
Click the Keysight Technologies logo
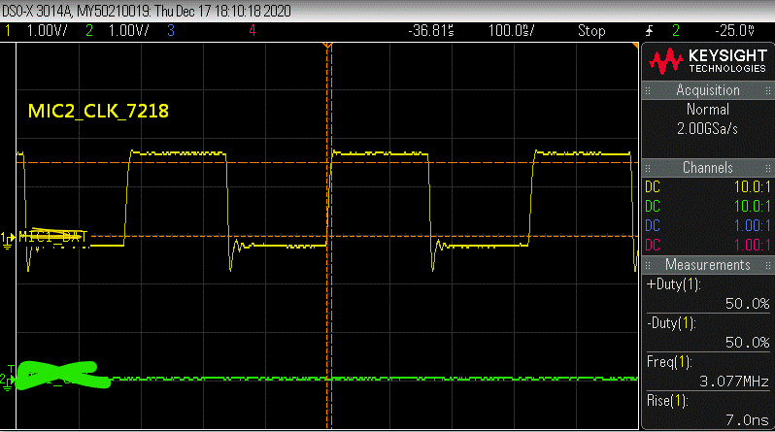click(x=708, y=61)
